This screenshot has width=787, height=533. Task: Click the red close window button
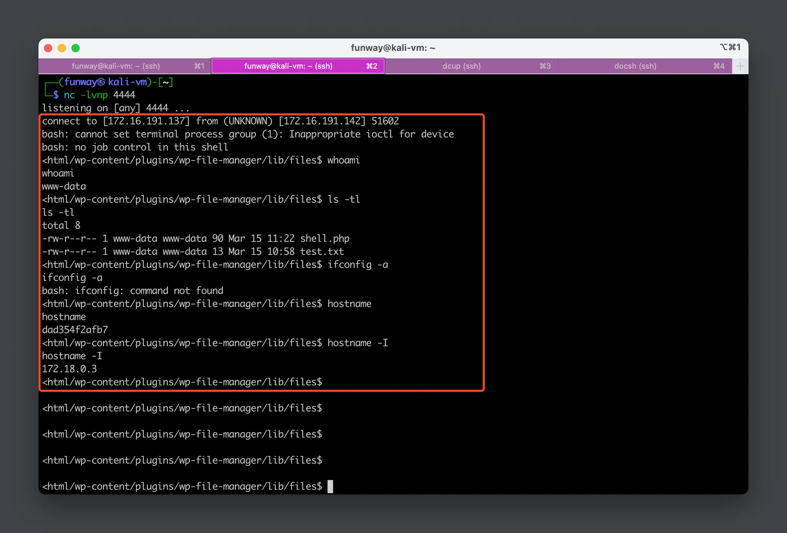pos(48,48)
